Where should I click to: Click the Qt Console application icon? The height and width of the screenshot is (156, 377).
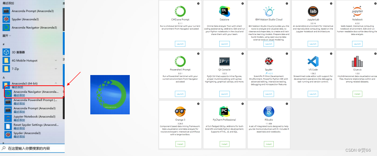tap(224, 62)
